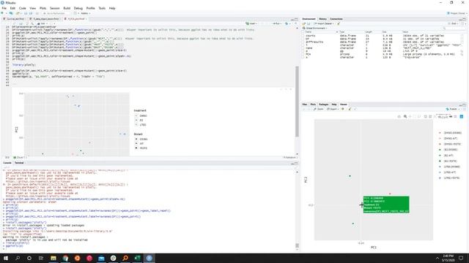Image resolution: width=469 pixels, height=263 pixels.
Task: Click the source editor vertical scrollbar
Action: (297, 102)
